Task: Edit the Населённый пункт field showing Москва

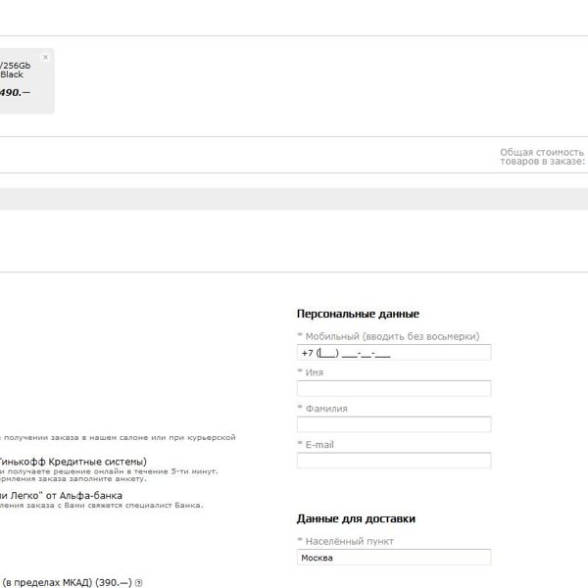Action: 394,558
